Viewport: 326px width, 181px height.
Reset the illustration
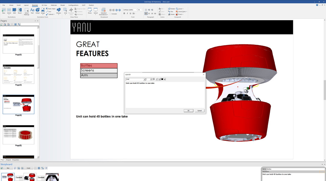click(x=20, y=11)
